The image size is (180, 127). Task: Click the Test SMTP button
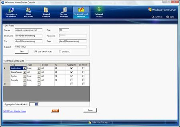pos(21,52)
